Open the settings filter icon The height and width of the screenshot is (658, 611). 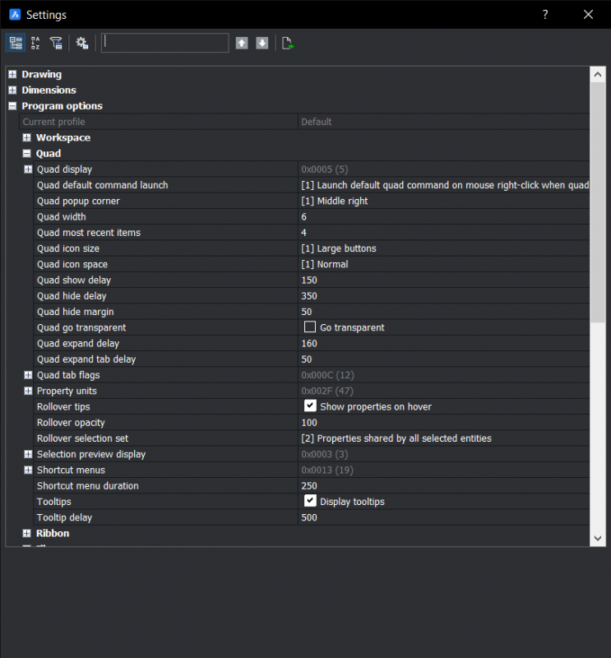coord(56,43)
